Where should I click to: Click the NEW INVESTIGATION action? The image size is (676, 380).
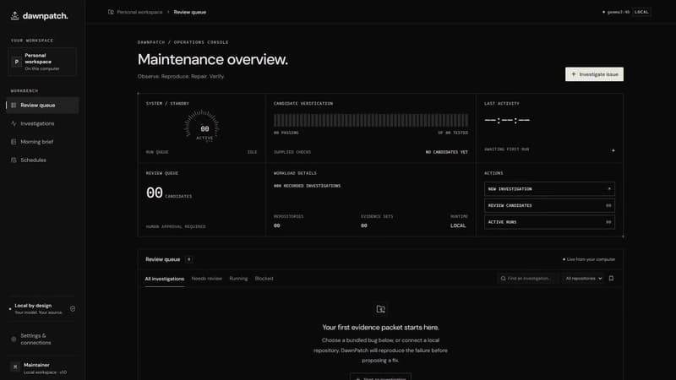(549, 188)
